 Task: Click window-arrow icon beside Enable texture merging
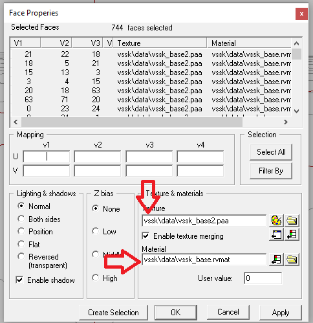[276, 235]
